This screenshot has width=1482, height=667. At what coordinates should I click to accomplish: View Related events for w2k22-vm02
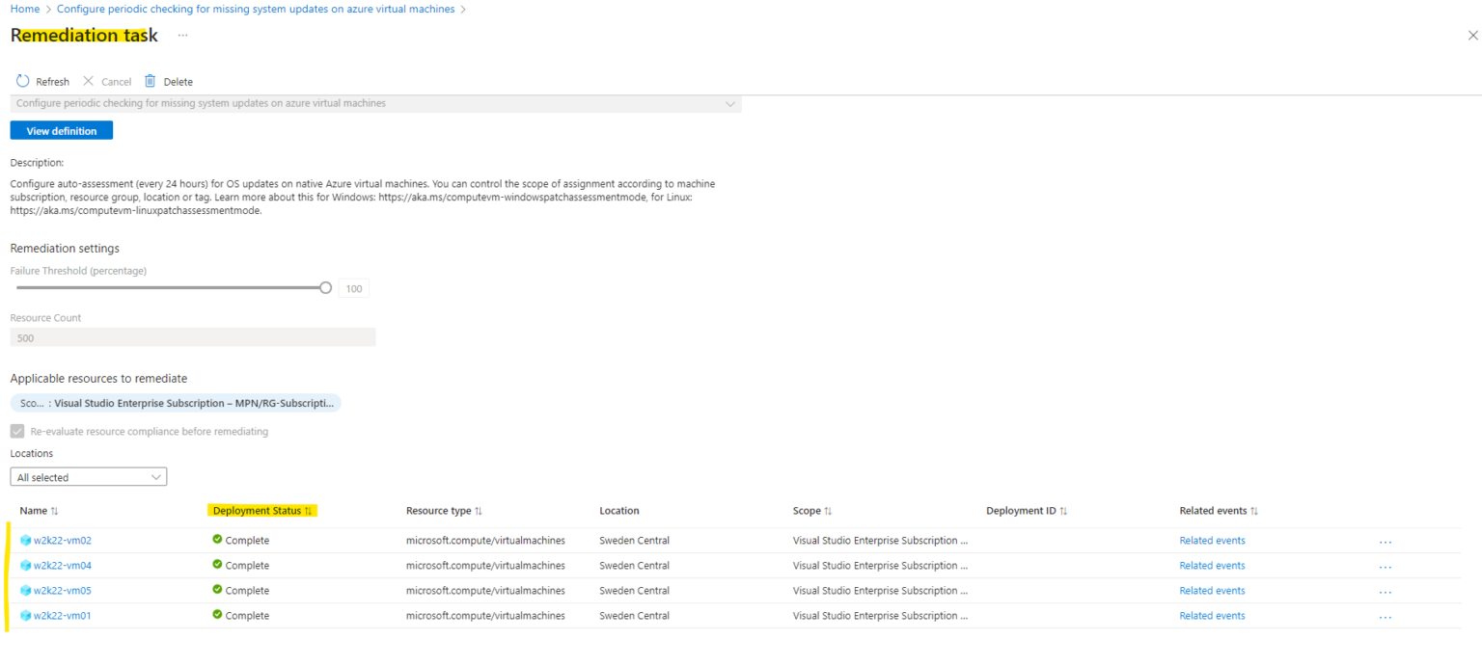click(1212, 541)
